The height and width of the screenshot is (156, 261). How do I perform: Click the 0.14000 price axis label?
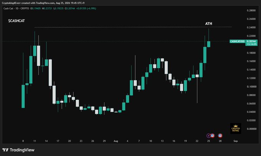(x=251, y=69)
